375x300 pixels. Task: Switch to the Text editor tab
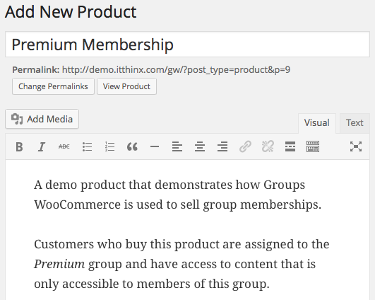[355, 123]
